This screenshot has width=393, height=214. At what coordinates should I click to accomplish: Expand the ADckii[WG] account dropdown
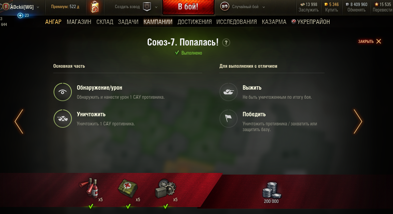coord(38,7)
